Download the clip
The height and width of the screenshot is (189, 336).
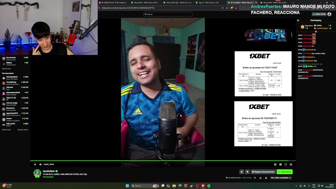(260, 178)
